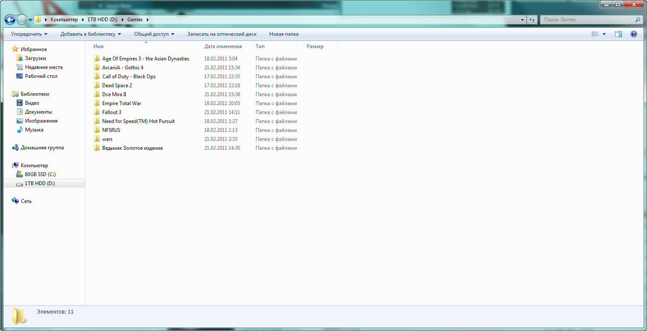Click 'Элементов: 11' in details pane
Screen dimensions: 647x331
click(x=55, y=312)
